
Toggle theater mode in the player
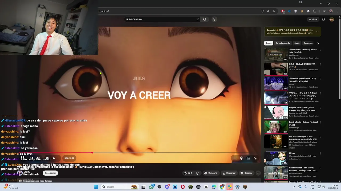pyautogui.click(x=248, y=158)
